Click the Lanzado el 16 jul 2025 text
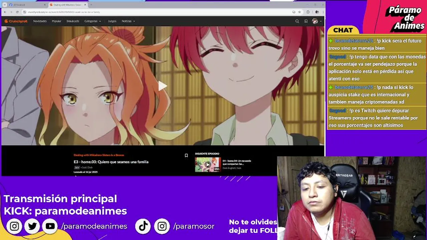This screenshot has height=240, width=427. [85, 172]
